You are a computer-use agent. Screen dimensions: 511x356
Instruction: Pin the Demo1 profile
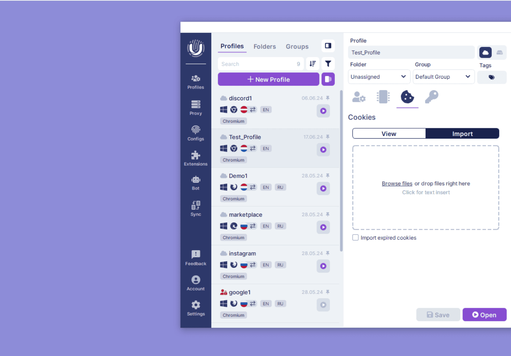coord(328,176)
